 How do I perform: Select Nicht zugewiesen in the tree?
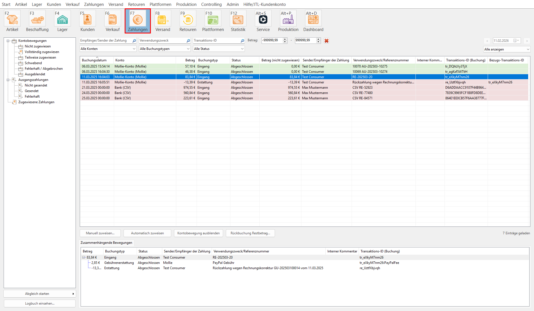[38, 46]
